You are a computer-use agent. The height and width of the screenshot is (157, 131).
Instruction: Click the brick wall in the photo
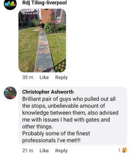46,16
